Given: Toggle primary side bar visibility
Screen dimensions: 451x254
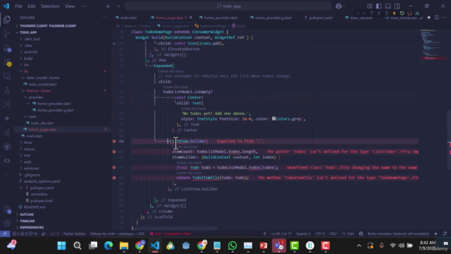Looking at the screenshot, I should 379,6.
